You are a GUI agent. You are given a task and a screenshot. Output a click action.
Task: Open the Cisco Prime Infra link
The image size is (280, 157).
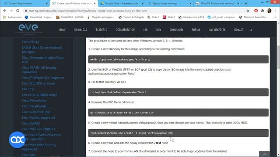[x=34, y=100]
